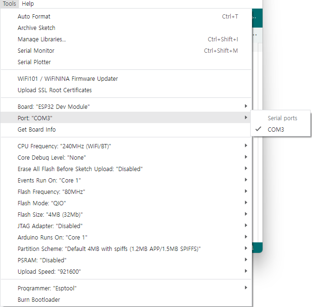Open Manage Libraries
312x307 pixels.
[x=126, y=39]
